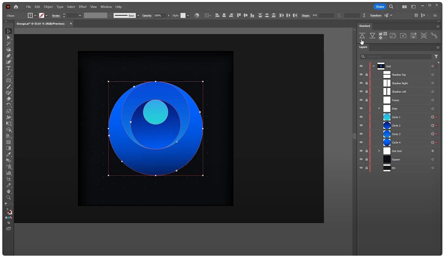Viewport: 445px width, 258px height.
Task: Click the underlined Opacity label
Action: (147, 15)
